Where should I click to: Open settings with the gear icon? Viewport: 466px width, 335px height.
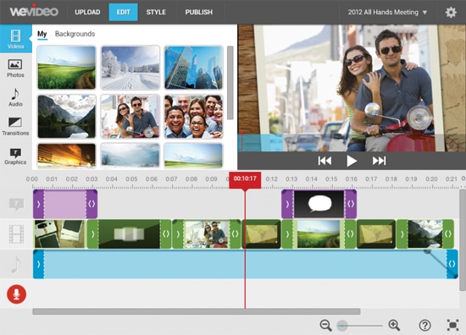click(451, 12)
